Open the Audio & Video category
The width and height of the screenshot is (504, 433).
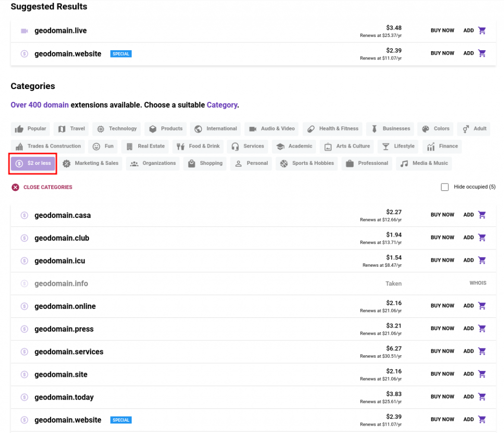[x=272, y=129]
